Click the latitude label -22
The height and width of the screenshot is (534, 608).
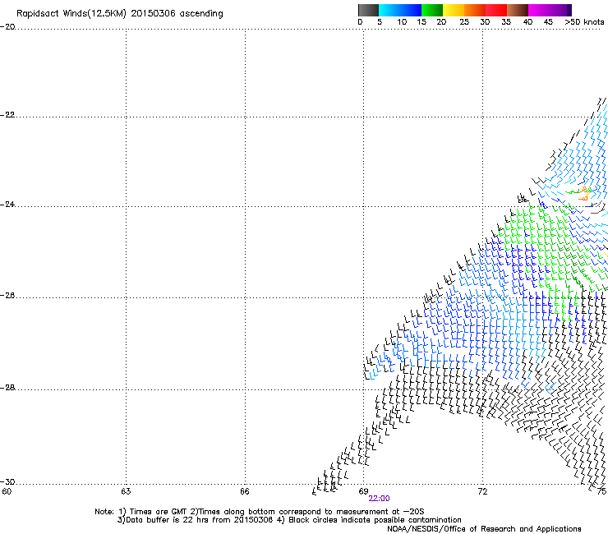(7, 115)
